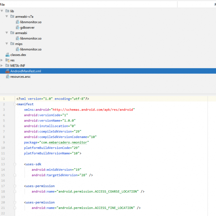The width and height of the screenshot is (216, 216).
Task: Click the classes.dex file icon
Action: [x=7, y=55]
